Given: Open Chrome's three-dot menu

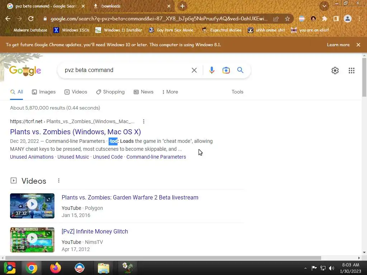Looking at the screenshot, I should [x=359, y=19].
